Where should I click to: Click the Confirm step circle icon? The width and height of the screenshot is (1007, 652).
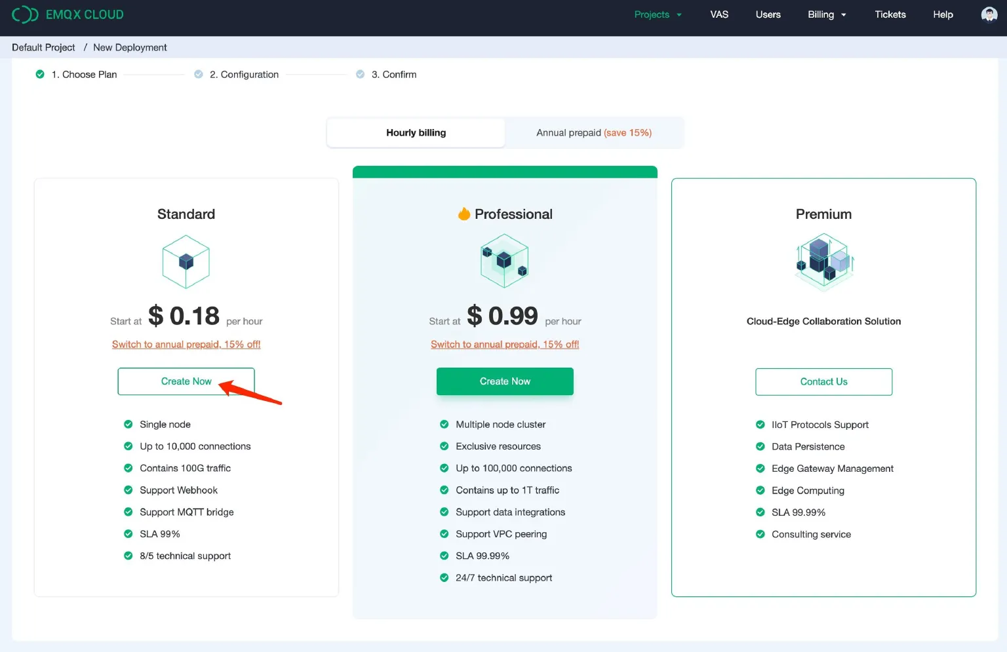pyautogui.click(x=360, y=75)
